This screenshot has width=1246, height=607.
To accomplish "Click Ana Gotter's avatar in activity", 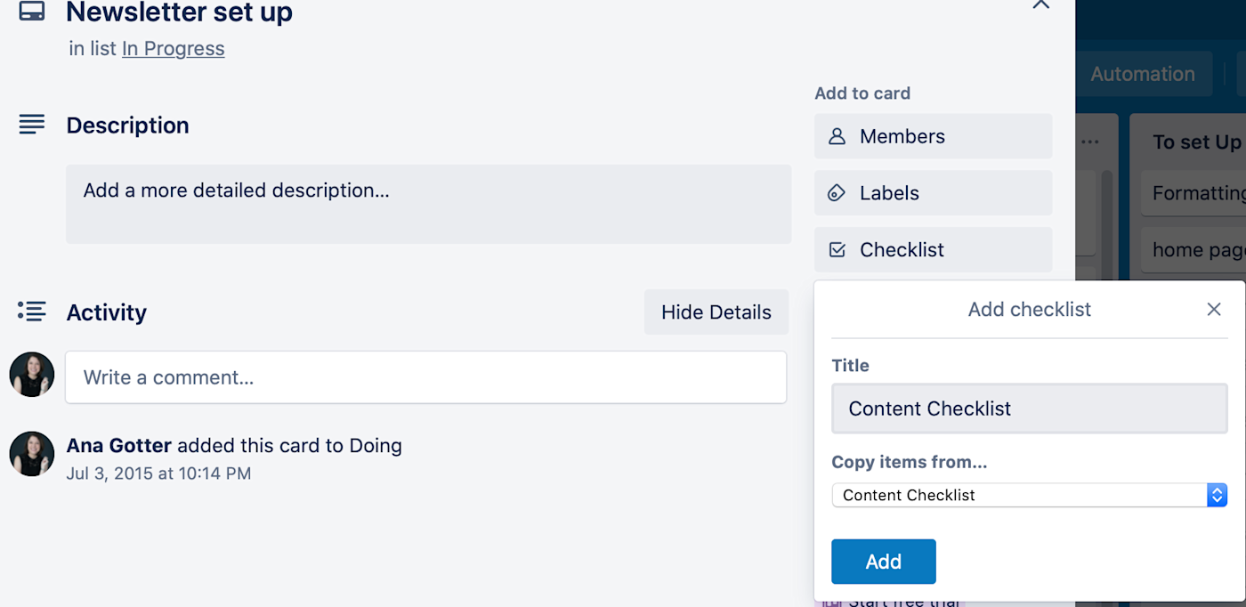I will click(x=32, y=454).
